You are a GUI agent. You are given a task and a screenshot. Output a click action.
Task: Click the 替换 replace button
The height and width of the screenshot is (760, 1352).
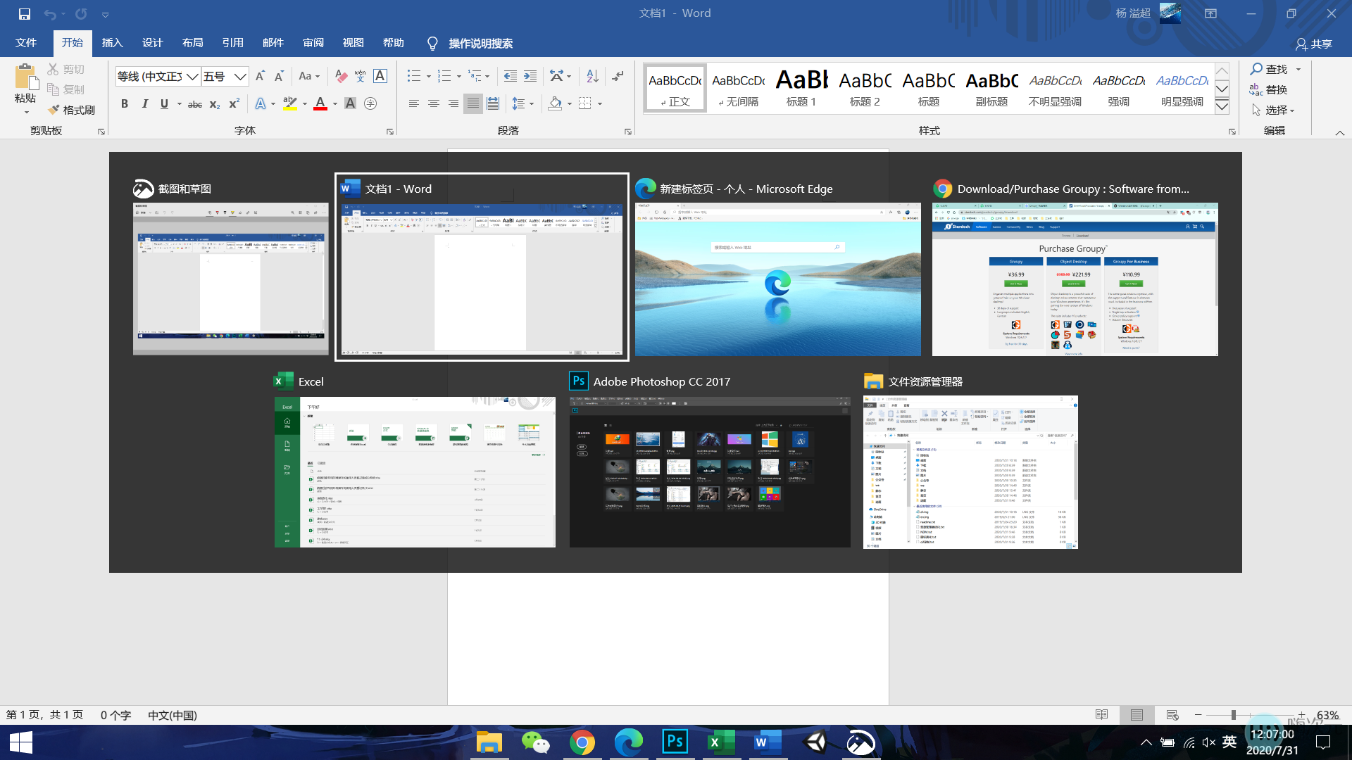tap(1269, 89)
